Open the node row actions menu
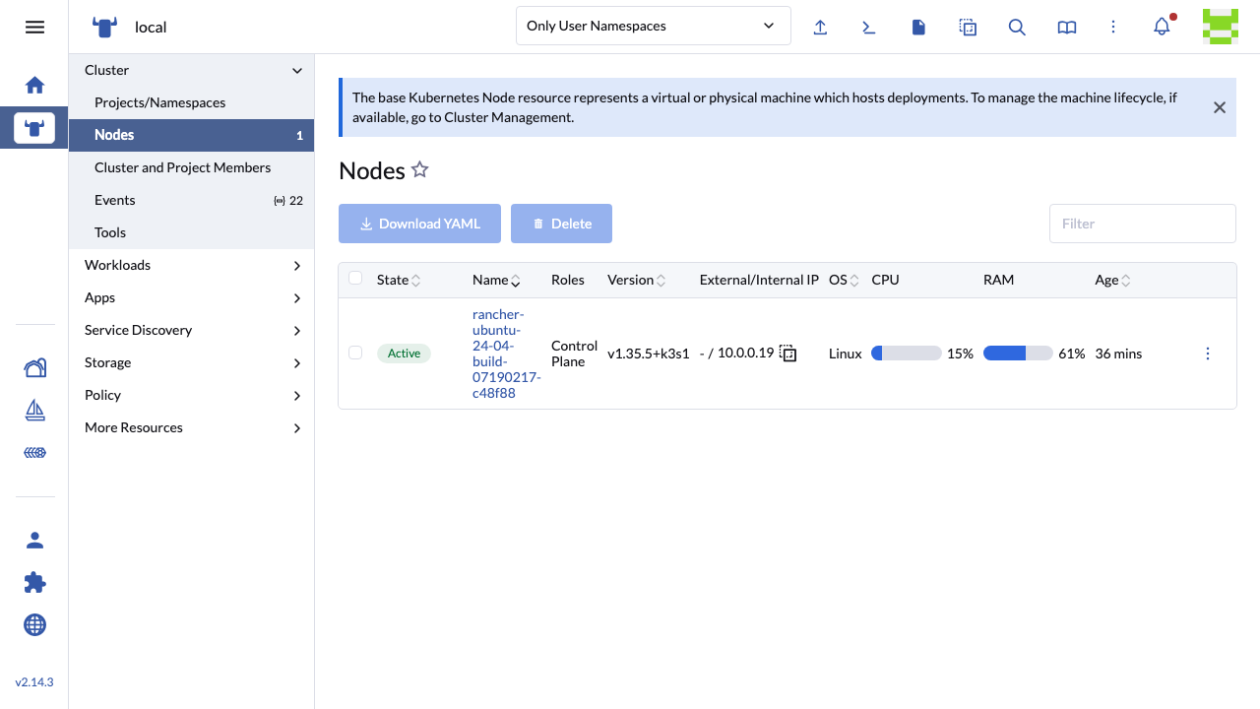The width and height of the screenshot is (1260, 709). [x=1208, y=354]
